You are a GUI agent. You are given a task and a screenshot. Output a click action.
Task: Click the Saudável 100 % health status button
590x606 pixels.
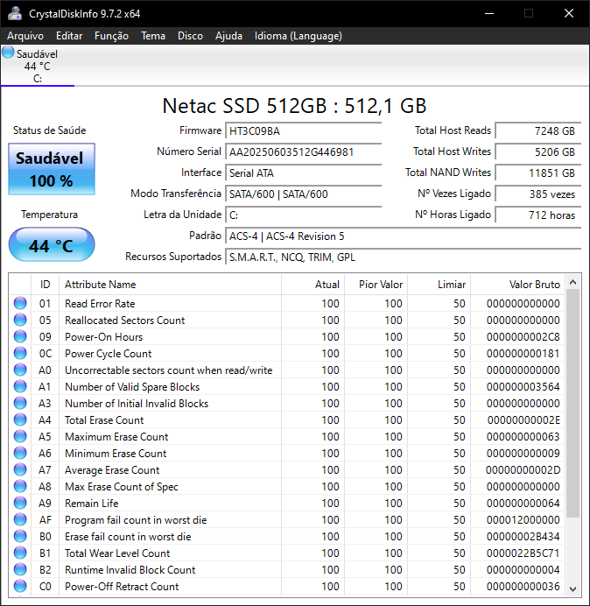point(52,169)
